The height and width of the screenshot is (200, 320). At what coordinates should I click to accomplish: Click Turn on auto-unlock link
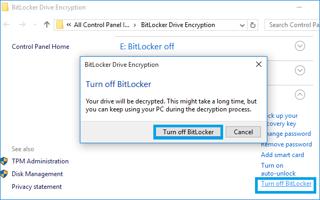[278, 169]
